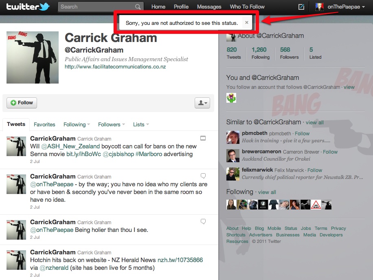Click the @cjsbishop mention
This screenshot has width=373, height=280.
pyautogui.click(x=118, y=154)
